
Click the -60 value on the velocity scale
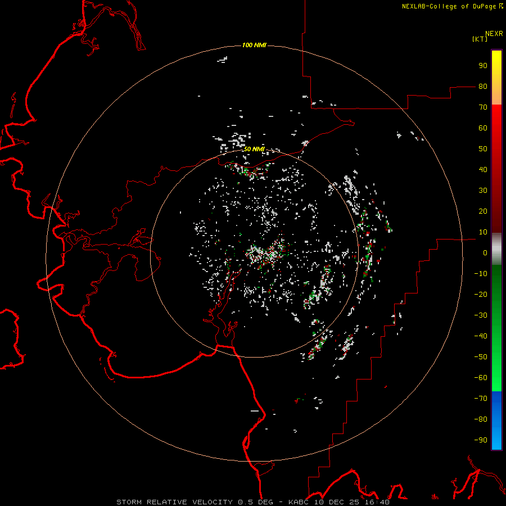coord(481,378)
